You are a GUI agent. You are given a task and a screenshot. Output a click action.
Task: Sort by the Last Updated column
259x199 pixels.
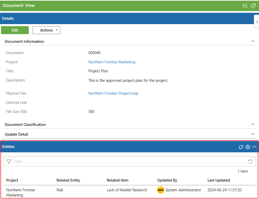(218, 180)
